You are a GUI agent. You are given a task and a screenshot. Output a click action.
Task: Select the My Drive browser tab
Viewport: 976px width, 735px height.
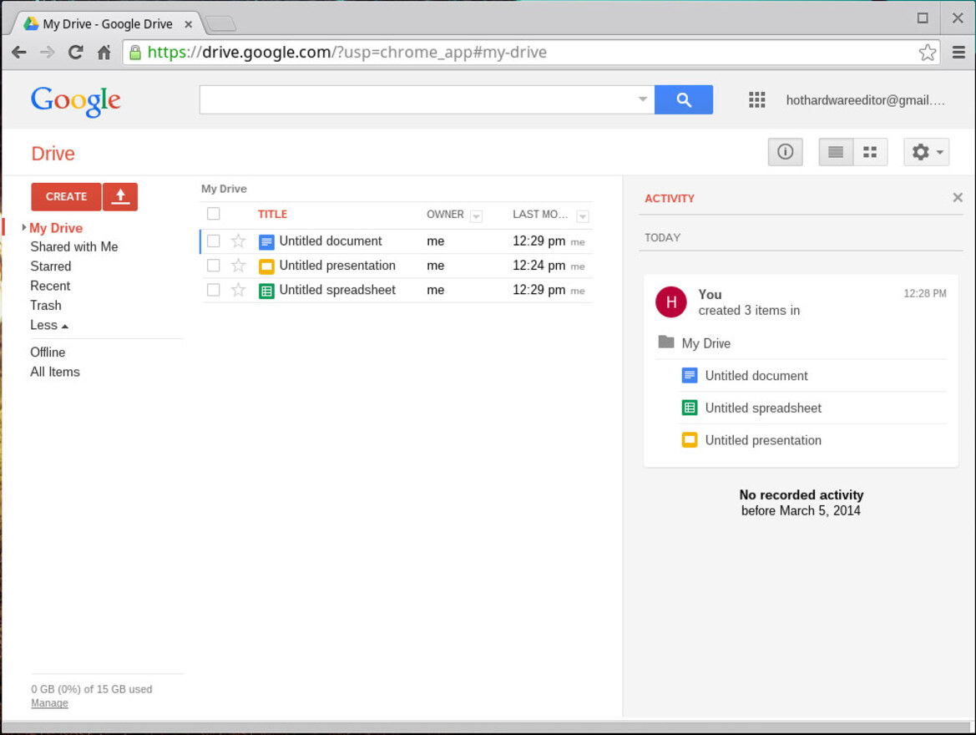pyautogui.click(x=107, y=24)
